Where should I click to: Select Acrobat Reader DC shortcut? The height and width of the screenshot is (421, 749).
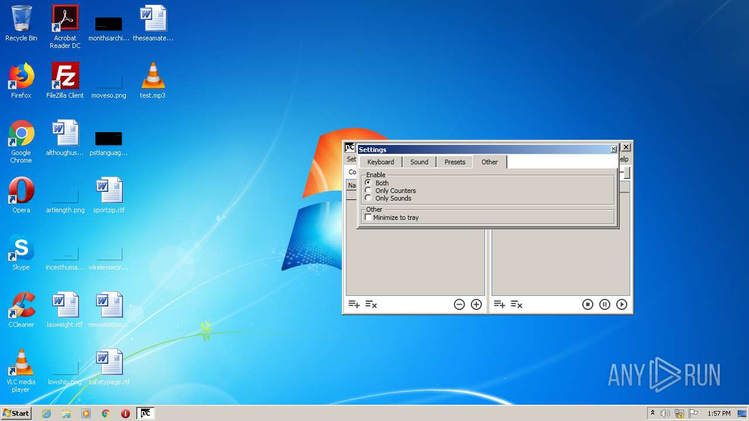coord(65,27)
